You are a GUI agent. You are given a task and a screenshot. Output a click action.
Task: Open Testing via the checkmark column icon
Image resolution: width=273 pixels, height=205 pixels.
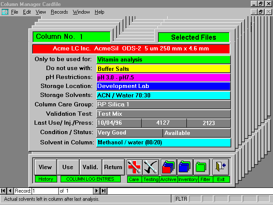[x=151, y=167]
